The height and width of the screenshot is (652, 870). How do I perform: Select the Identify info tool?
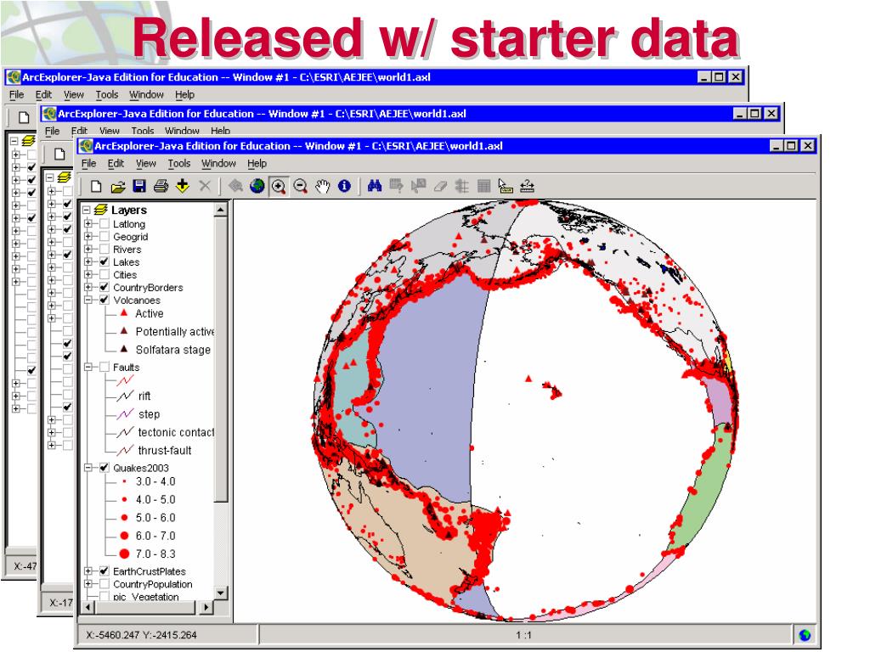point(344,186)
